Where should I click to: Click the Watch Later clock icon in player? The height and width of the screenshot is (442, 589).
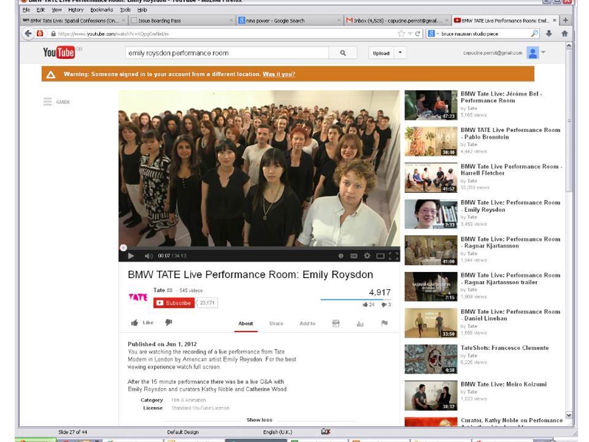[x=341, y=256]
